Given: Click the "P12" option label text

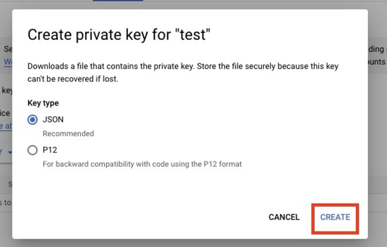Looking at the screenshot, I should click(49, 150).
